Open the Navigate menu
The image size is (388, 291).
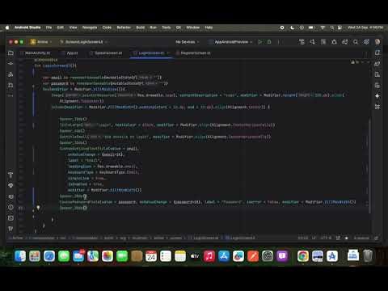(x=90, y=27)
